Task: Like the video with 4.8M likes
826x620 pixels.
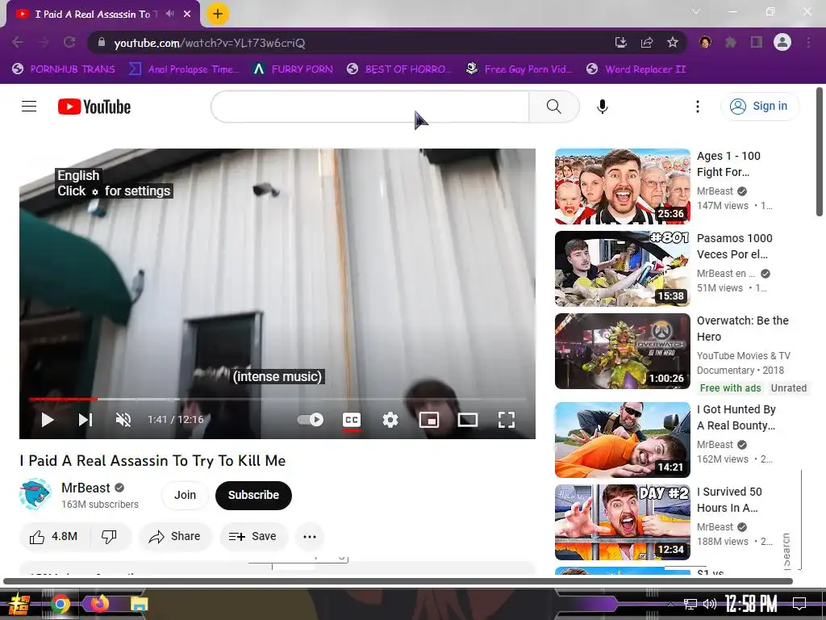Action: point(54,537)
